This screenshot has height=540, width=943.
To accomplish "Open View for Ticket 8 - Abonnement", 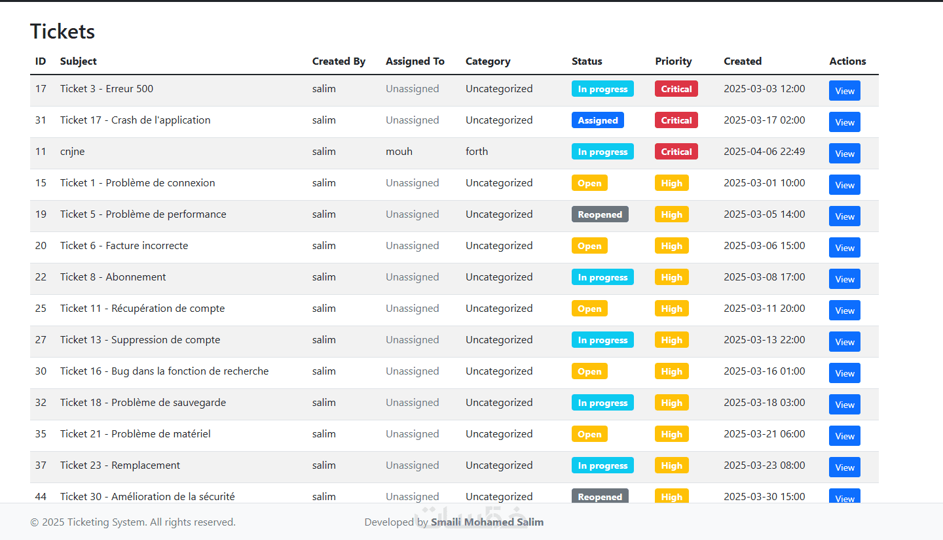I will (844, 279).
